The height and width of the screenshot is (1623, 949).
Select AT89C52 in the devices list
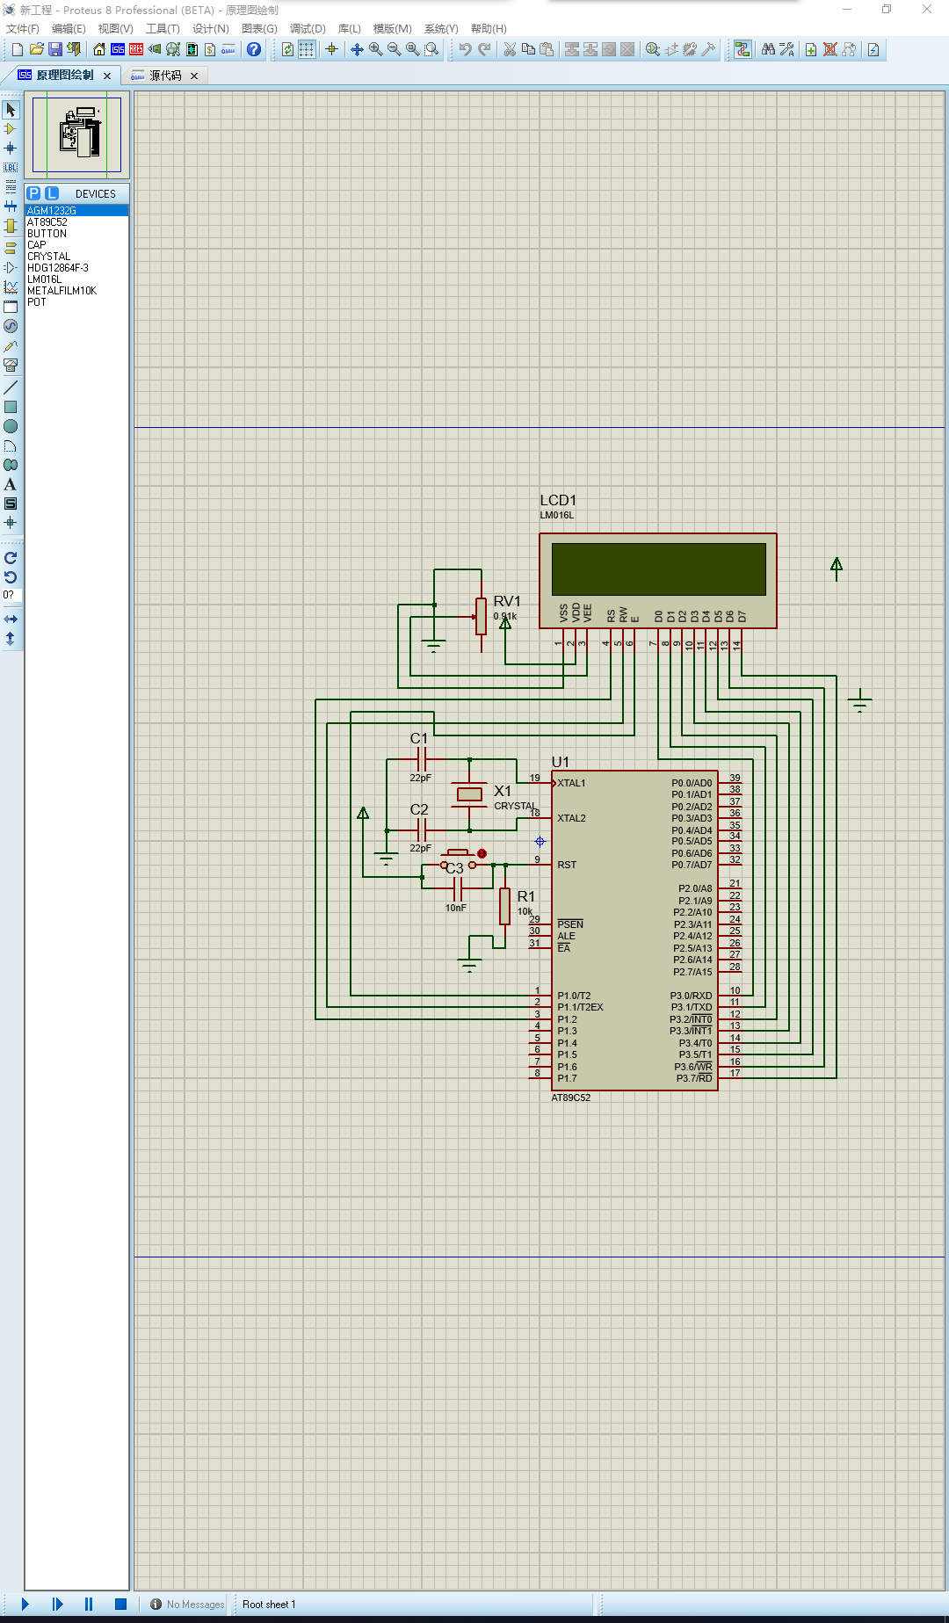(x=47, y=222)
